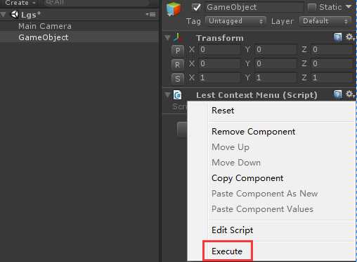Open the Layer dropdown set to Default
The height and width of the screenshot is (262, 357).
click(x=325, y=21)
